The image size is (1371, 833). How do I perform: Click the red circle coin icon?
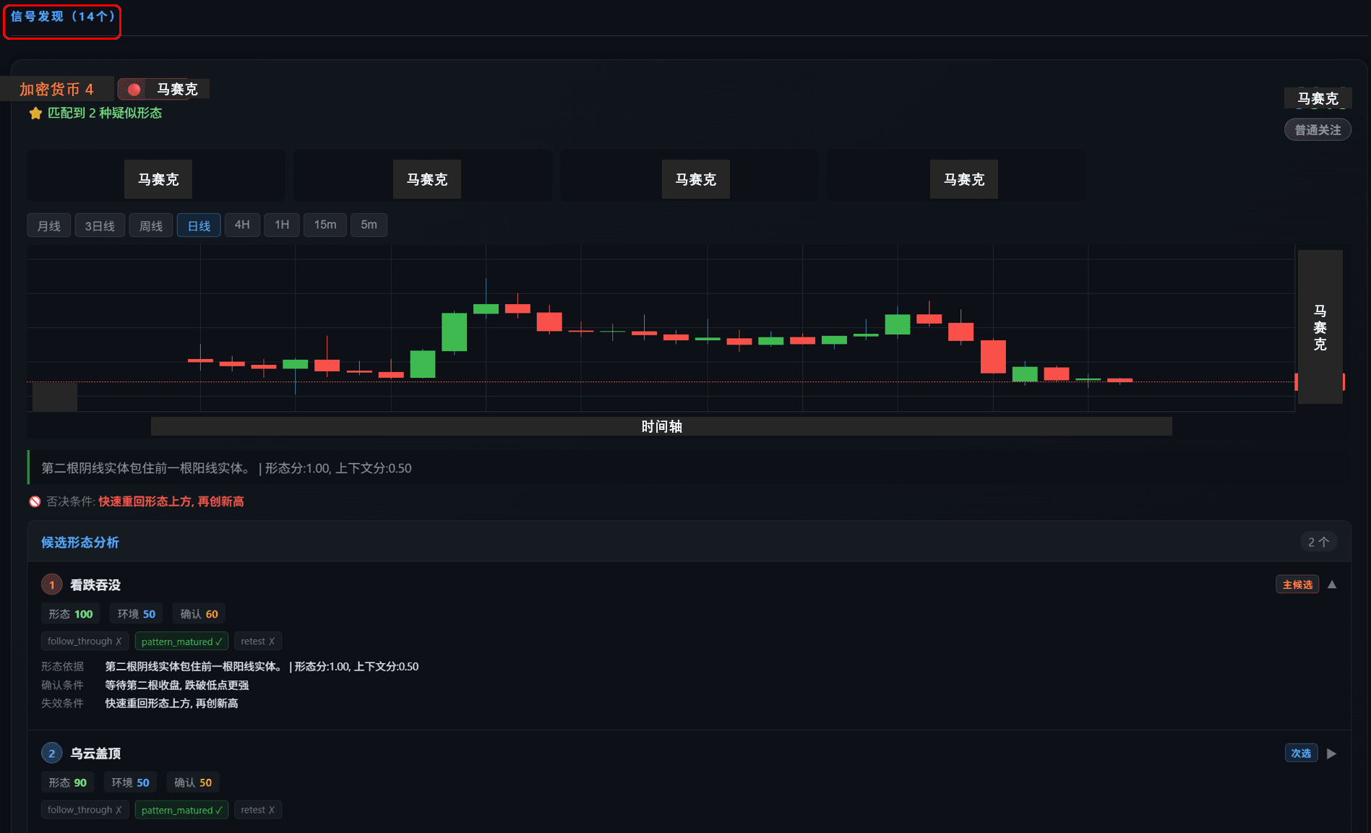pos(134,90)
